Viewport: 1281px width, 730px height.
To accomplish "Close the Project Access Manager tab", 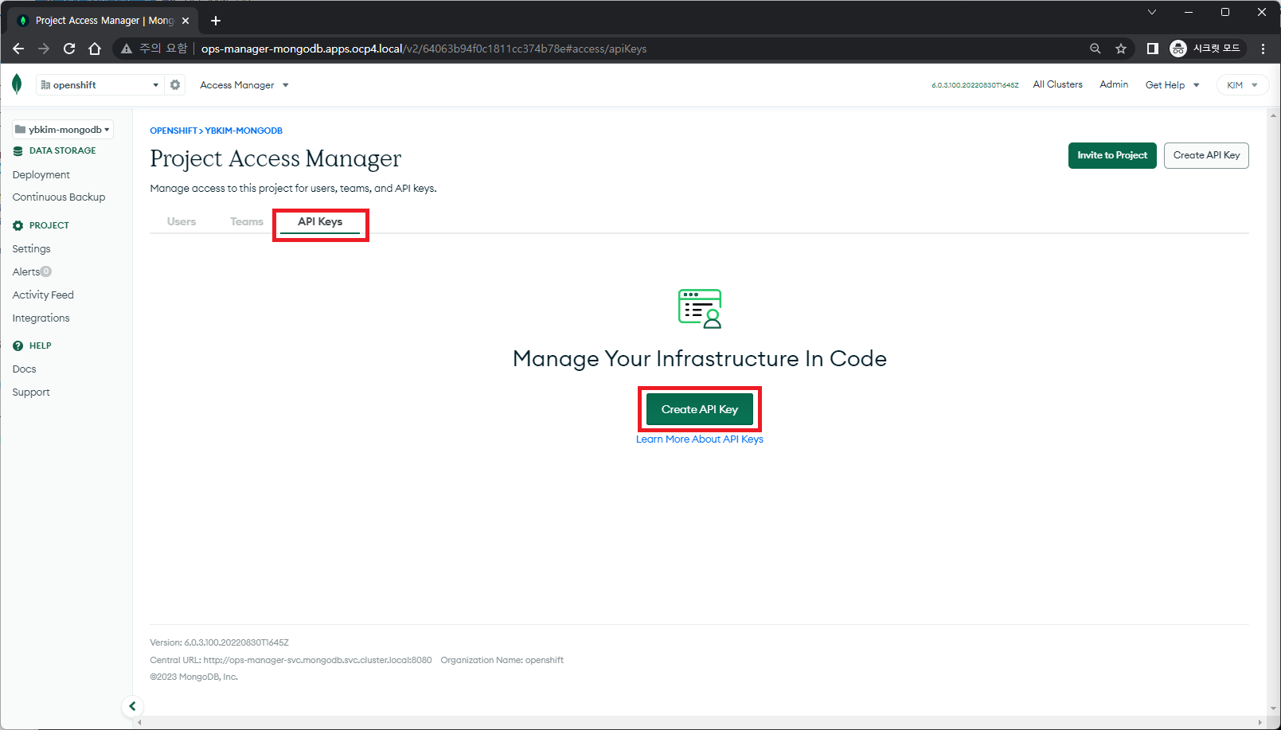I will 186,21.
